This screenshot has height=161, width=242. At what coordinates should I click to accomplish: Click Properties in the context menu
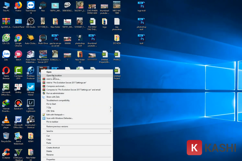51,159
